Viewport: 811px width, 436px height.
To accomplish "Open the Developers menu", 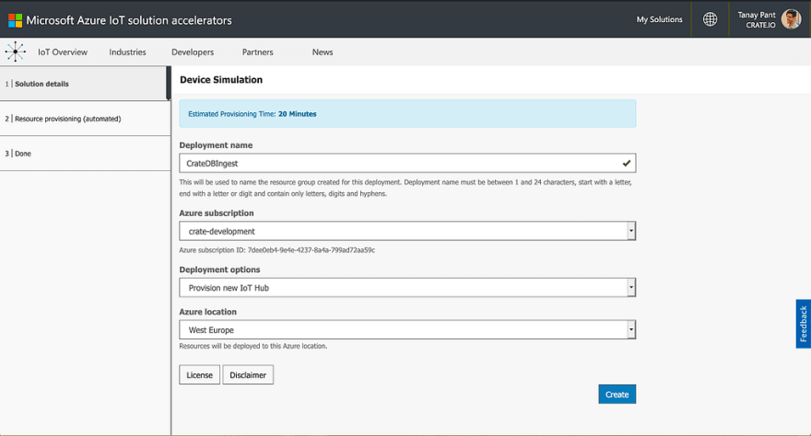I will [193, 52].
